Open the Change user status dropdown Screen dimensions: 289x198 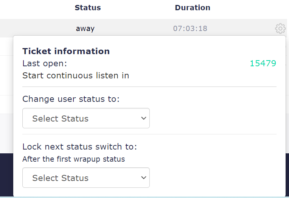point(86,118)
